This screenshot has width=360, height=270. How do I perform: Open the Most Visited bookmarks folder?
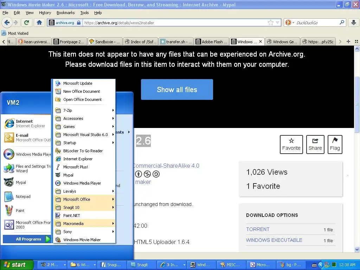[15, 33]
